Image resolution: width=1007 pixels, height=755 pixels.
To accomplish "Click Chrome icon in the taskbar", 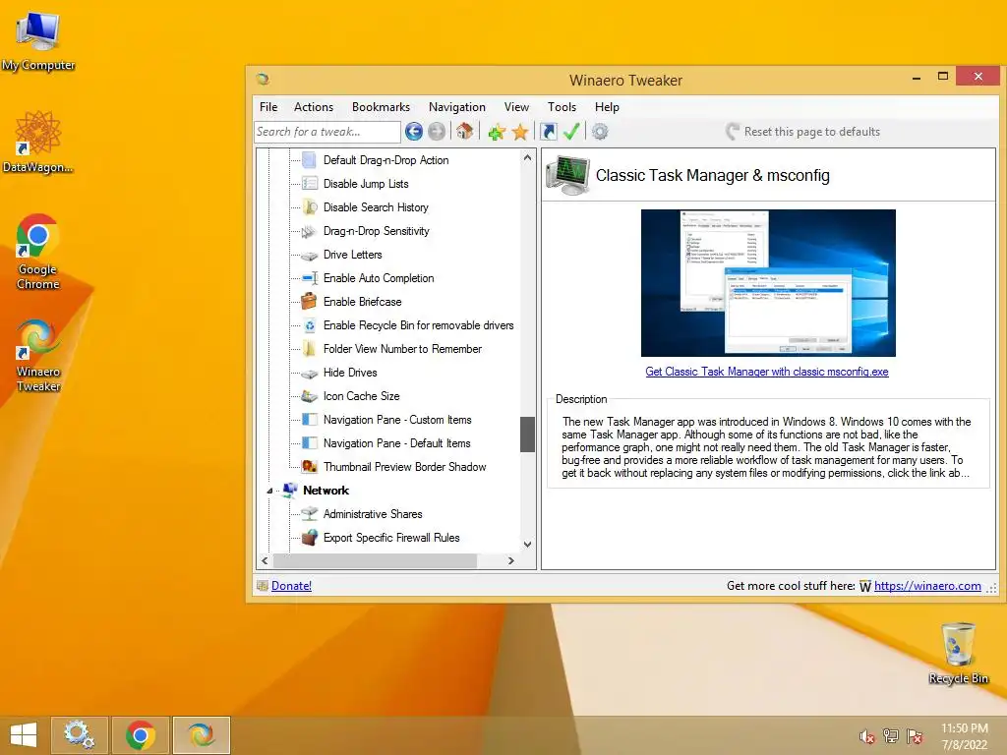I will pos(141,735).
